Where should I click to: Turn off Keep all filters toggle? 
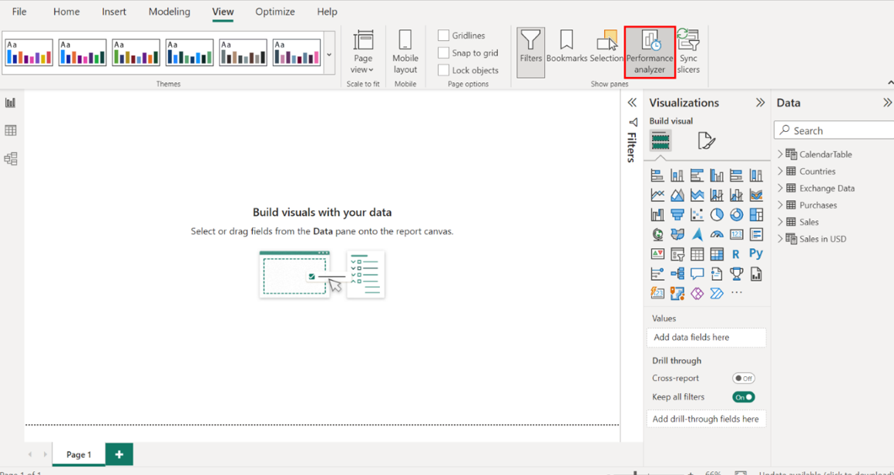[743, 397]
